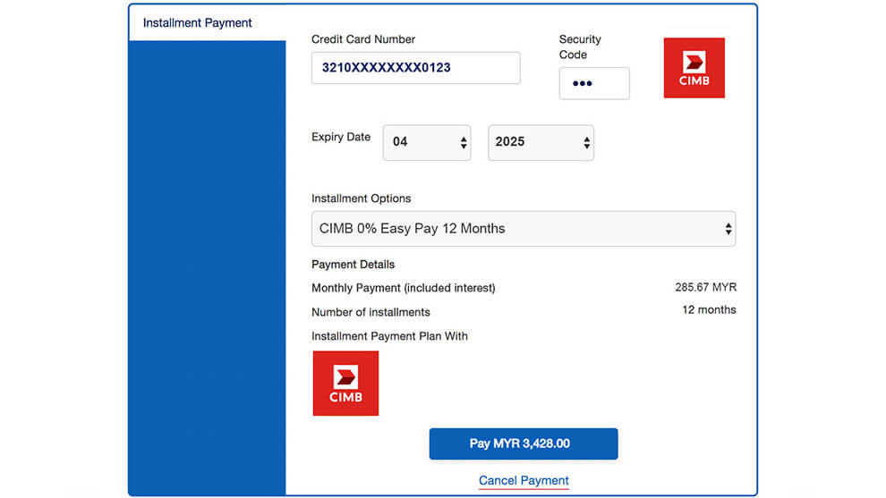This screenshot has width=886, height=498.
Task: Click the CIMB logo beside Security Code
Action: coord(694,68)
